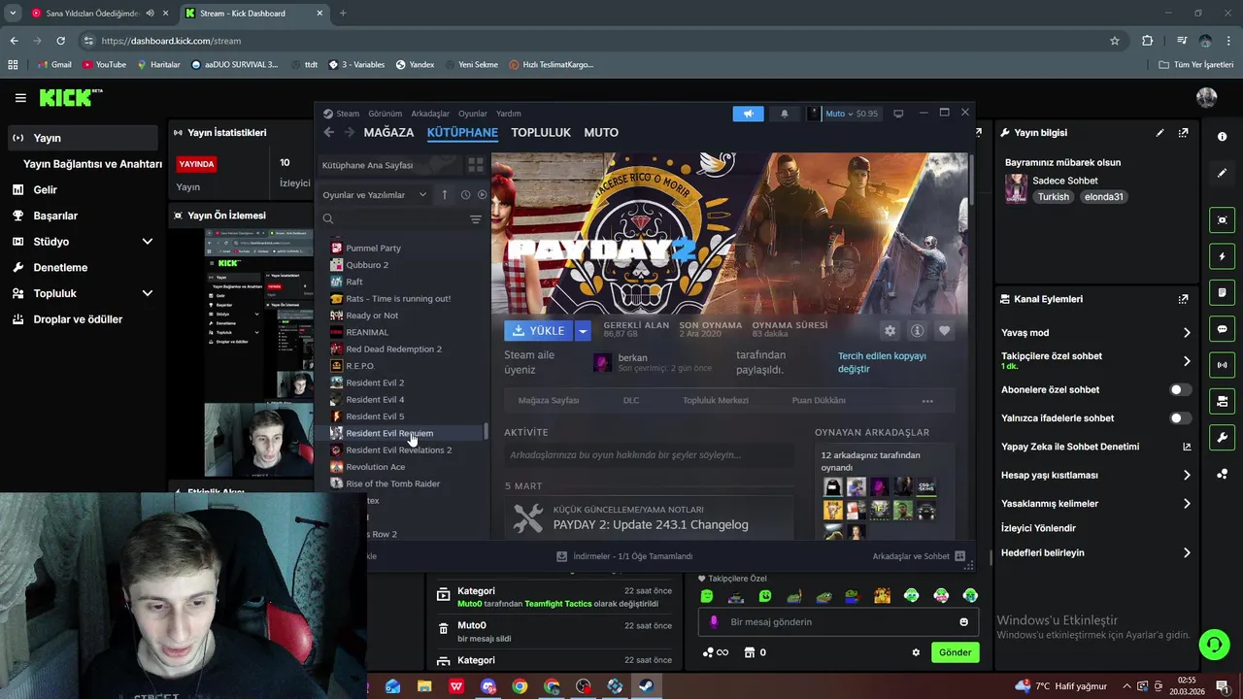Select Red Dead Redemption 2 in library
Image resolution: width=1243 pixels, height=699 pixels.
coord(393,349)
